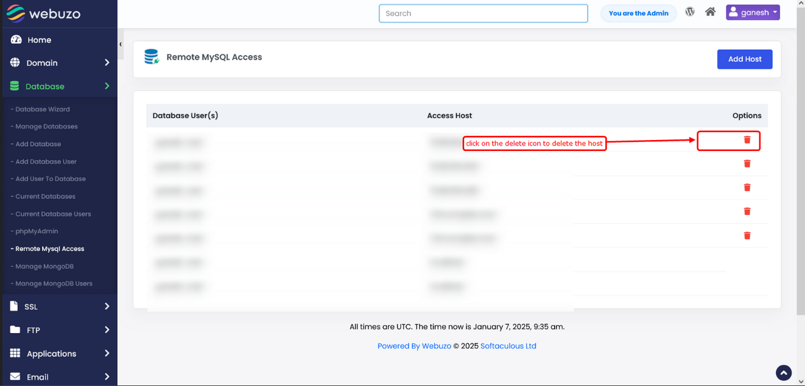Expand the Domain menu
Screen dimensions: 805x386
pos(59,63)
